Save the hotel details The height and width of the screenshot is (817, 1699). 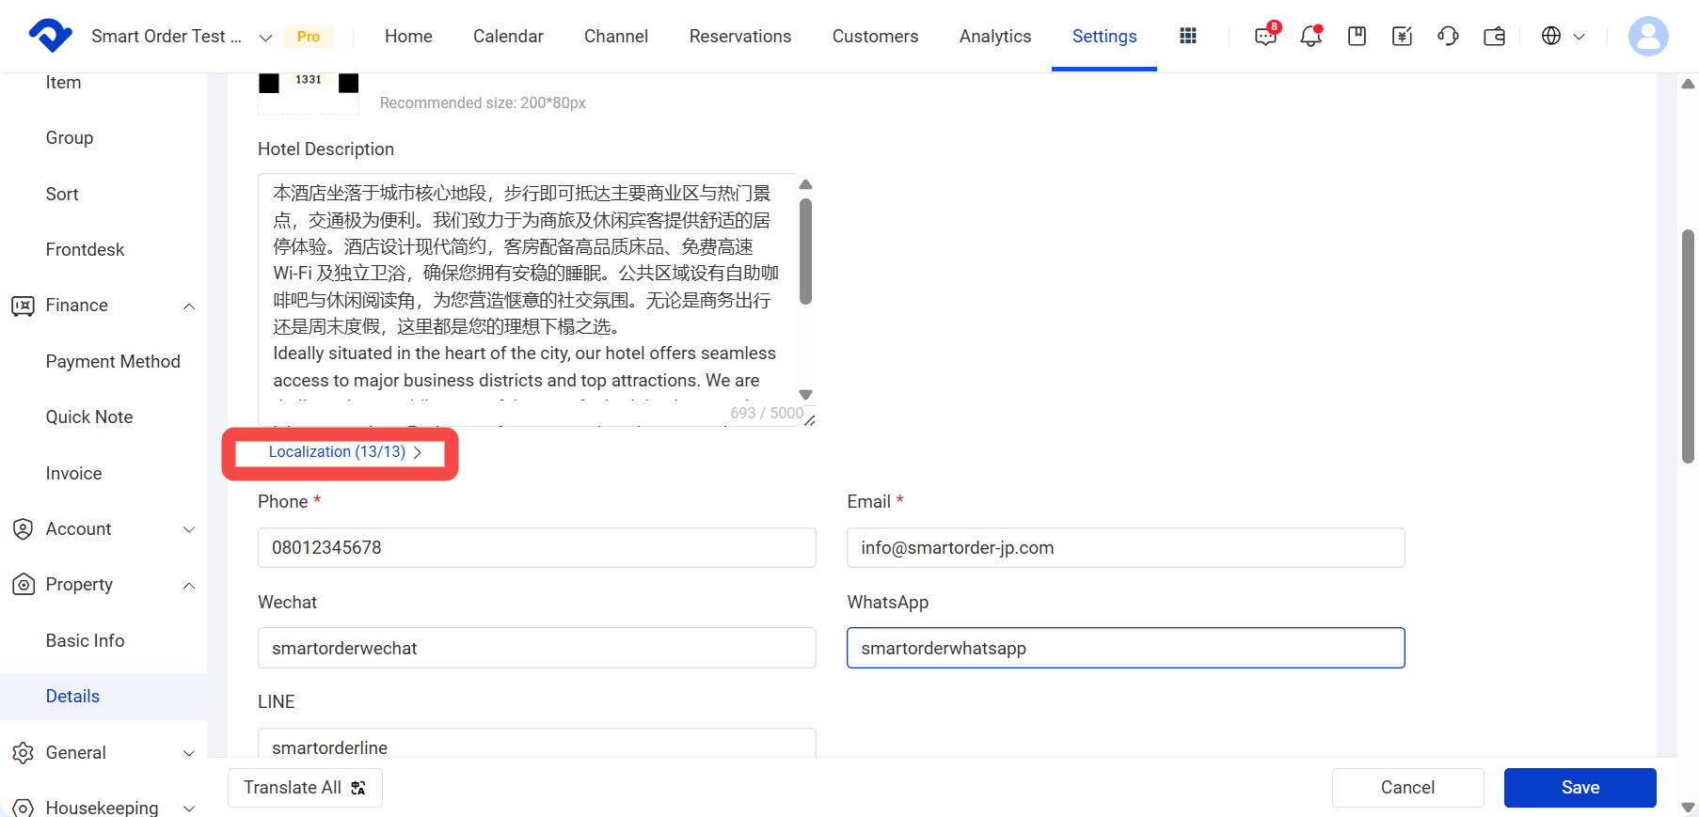[1580, 788]
